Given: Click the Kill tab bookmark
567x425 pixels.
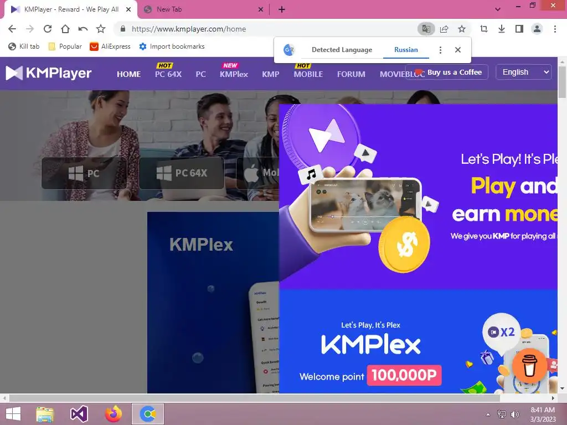Looking at the screenshot, I should click(x=24, y=46).
